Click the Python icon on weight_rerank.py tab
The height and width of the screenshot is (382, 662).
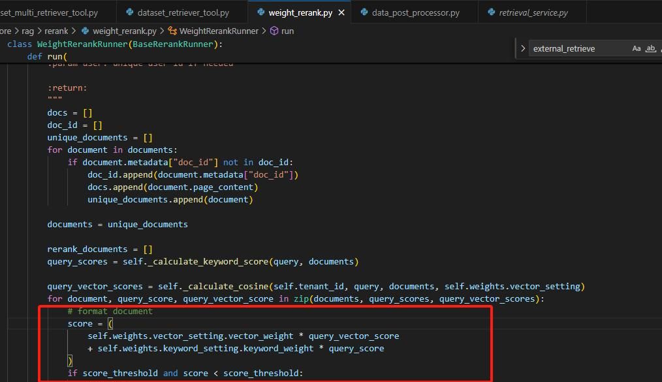260,12
